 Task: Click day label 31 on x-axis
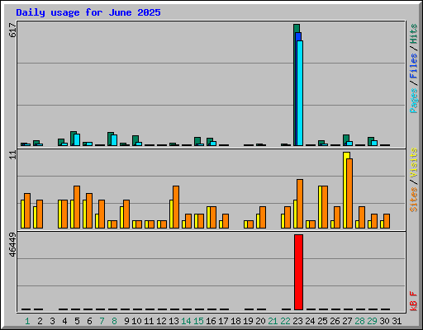[x=397, y=321]
